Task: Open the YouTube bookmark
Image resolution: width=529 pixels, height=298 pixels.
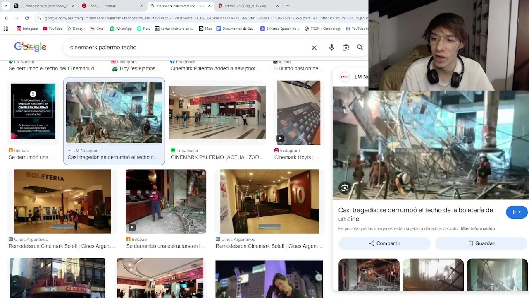Action: (52, 29)
